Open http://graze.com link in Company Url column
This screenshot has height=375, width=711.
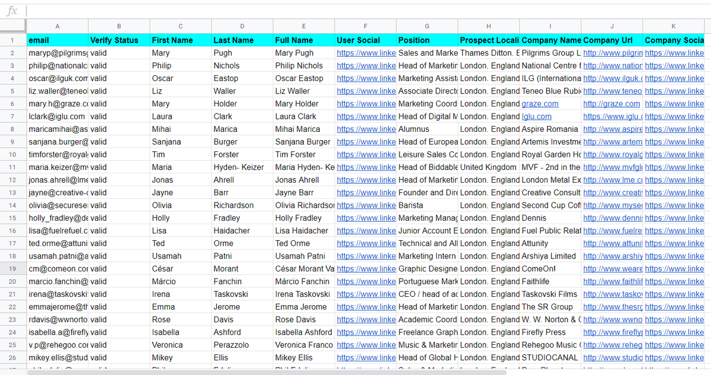[611, 104]
